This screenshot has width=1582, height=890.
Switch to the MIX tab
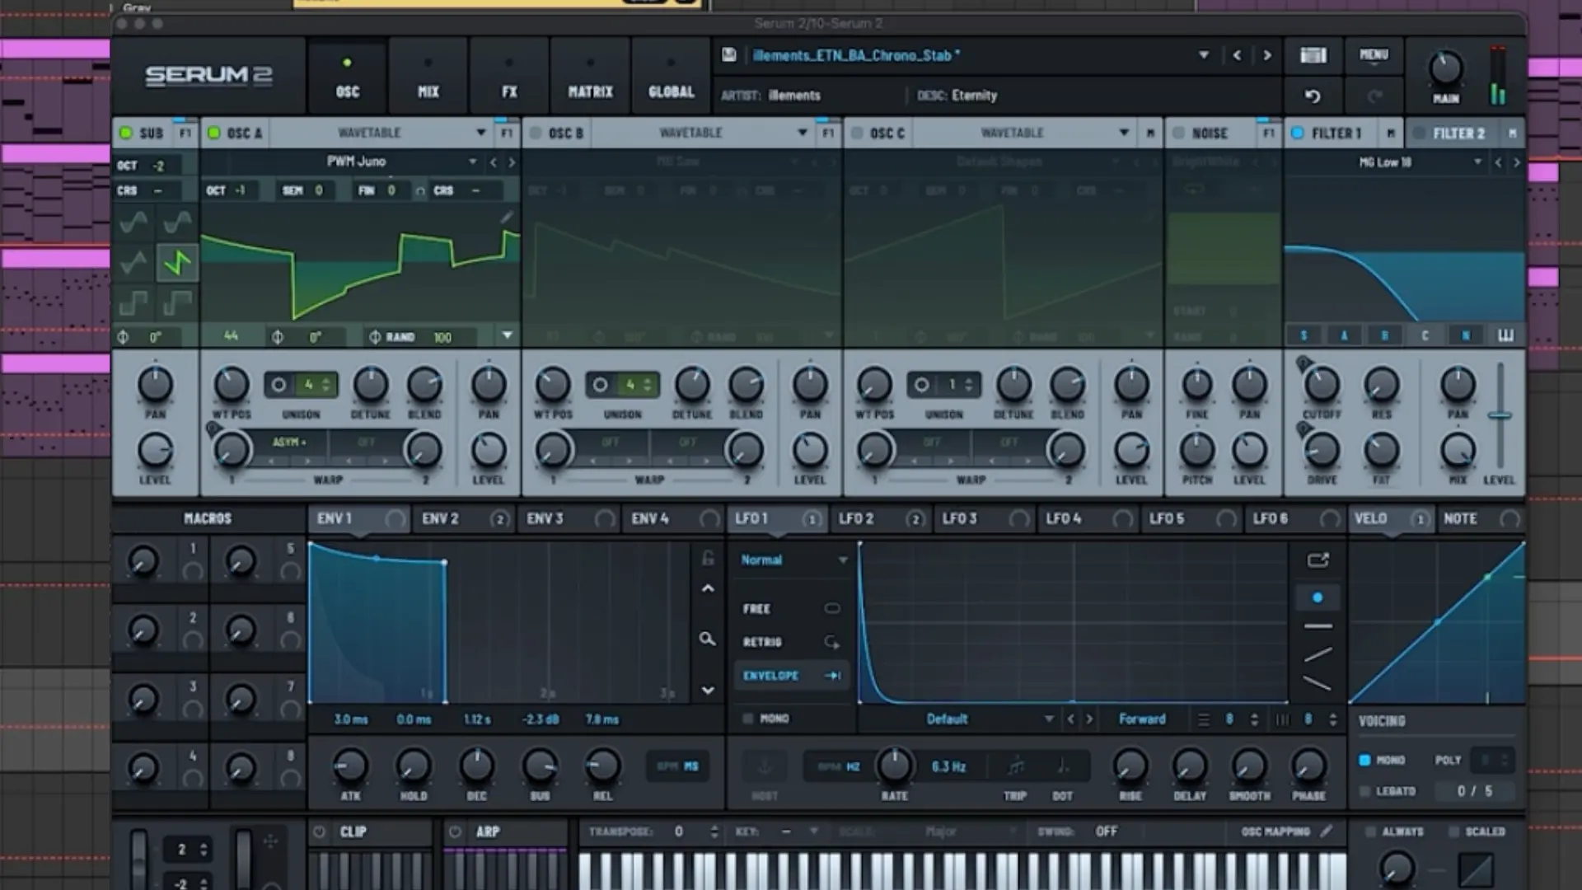pos(428,77)
